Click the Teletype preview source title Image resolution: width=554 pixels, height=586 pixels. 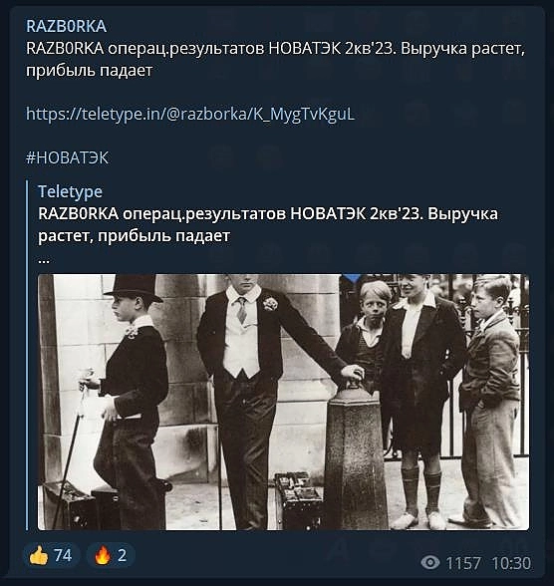(x=70, y=191)
